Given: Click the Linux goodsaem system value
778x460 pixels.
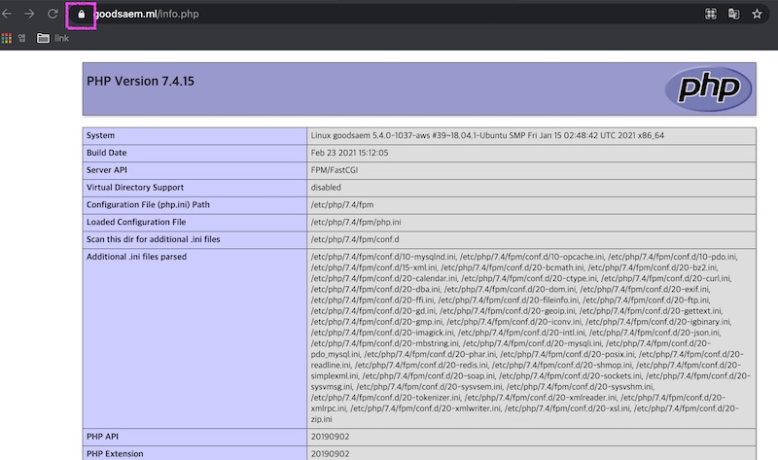Looking at the screenshot, I should point(487,135).
